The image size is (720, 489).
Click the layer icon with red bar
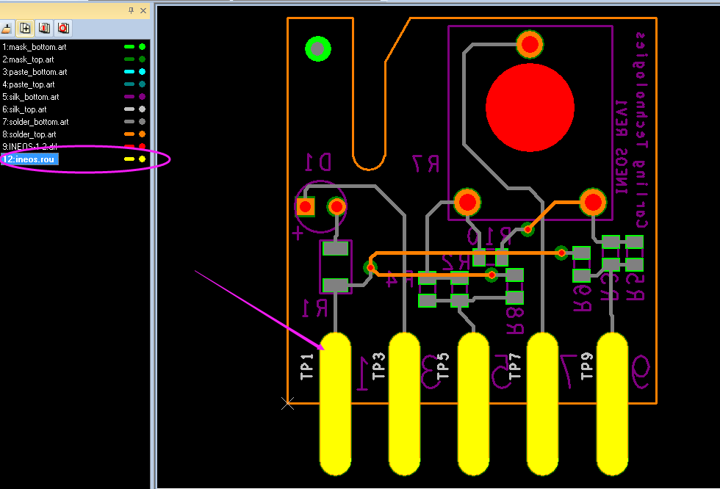pos(45,29)
